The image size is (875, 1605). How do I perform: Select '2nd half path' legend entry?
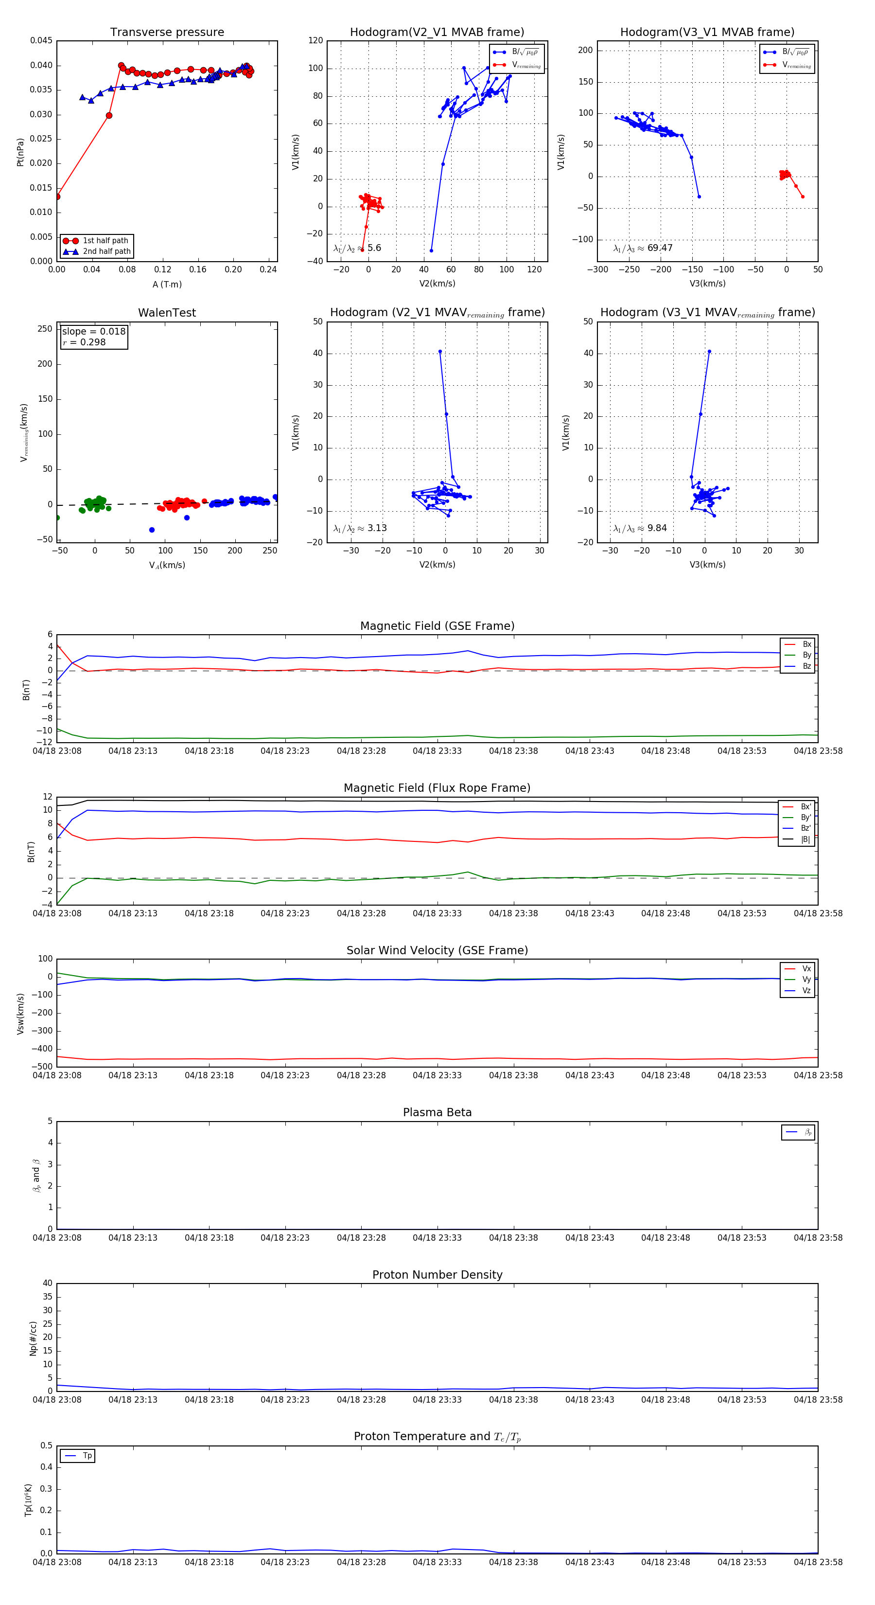coord(97,252)
